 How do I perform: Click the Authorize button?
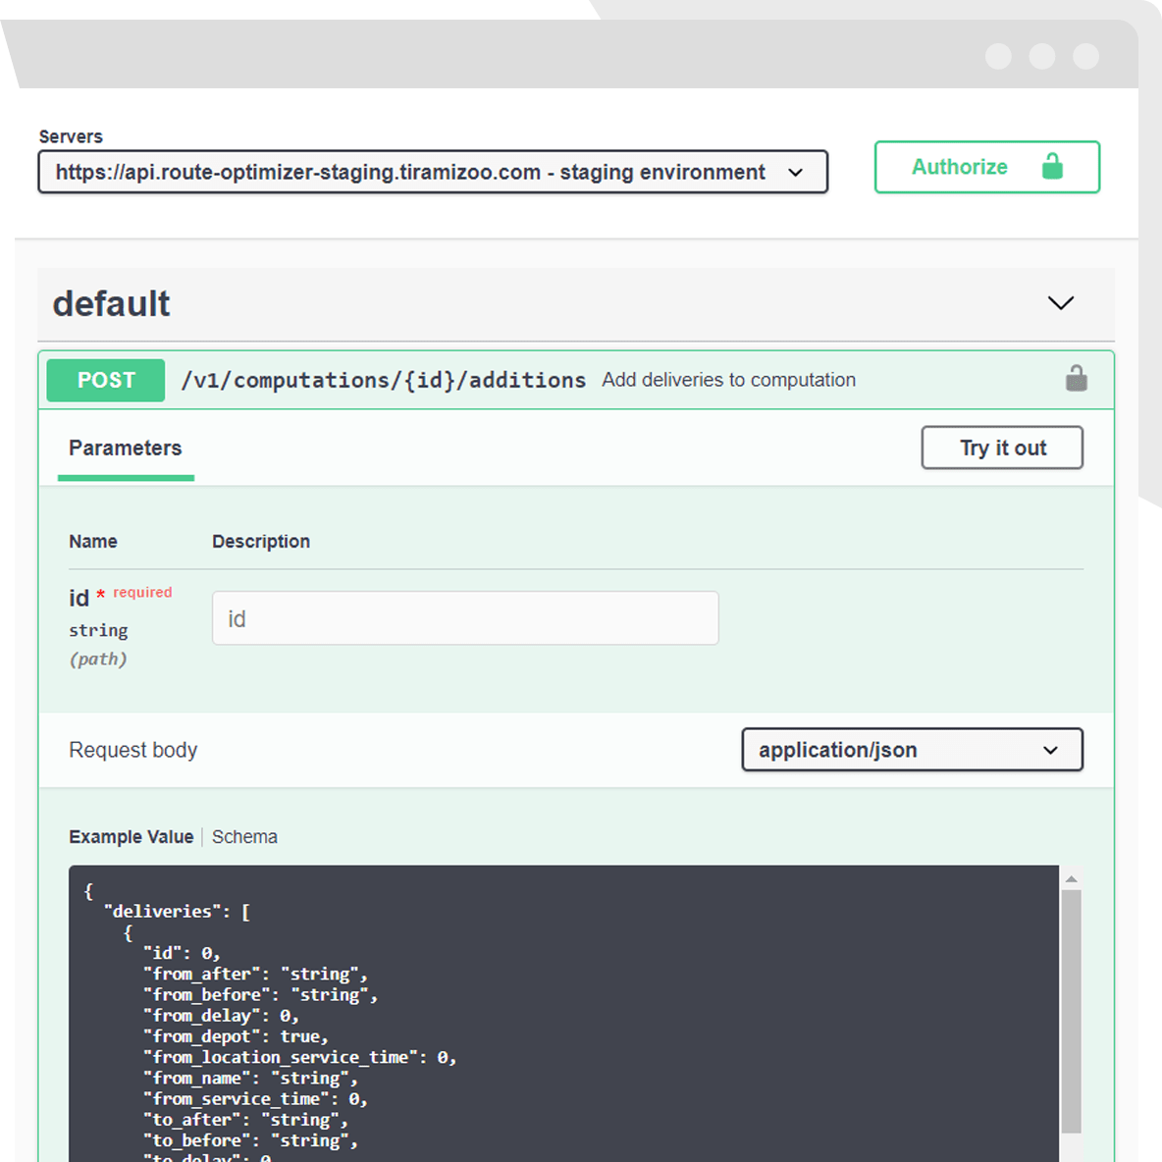pos(986,167)
